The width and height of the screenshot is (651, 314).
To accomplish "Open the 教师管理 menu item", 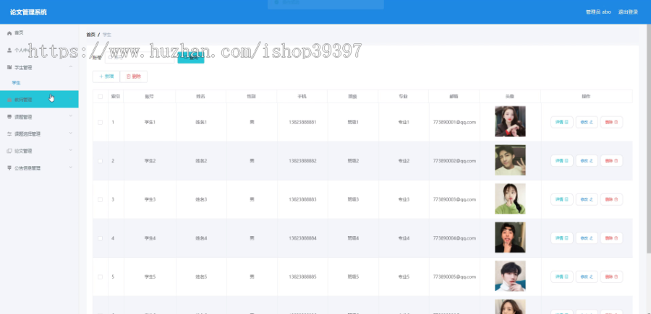I will [39, 100].
